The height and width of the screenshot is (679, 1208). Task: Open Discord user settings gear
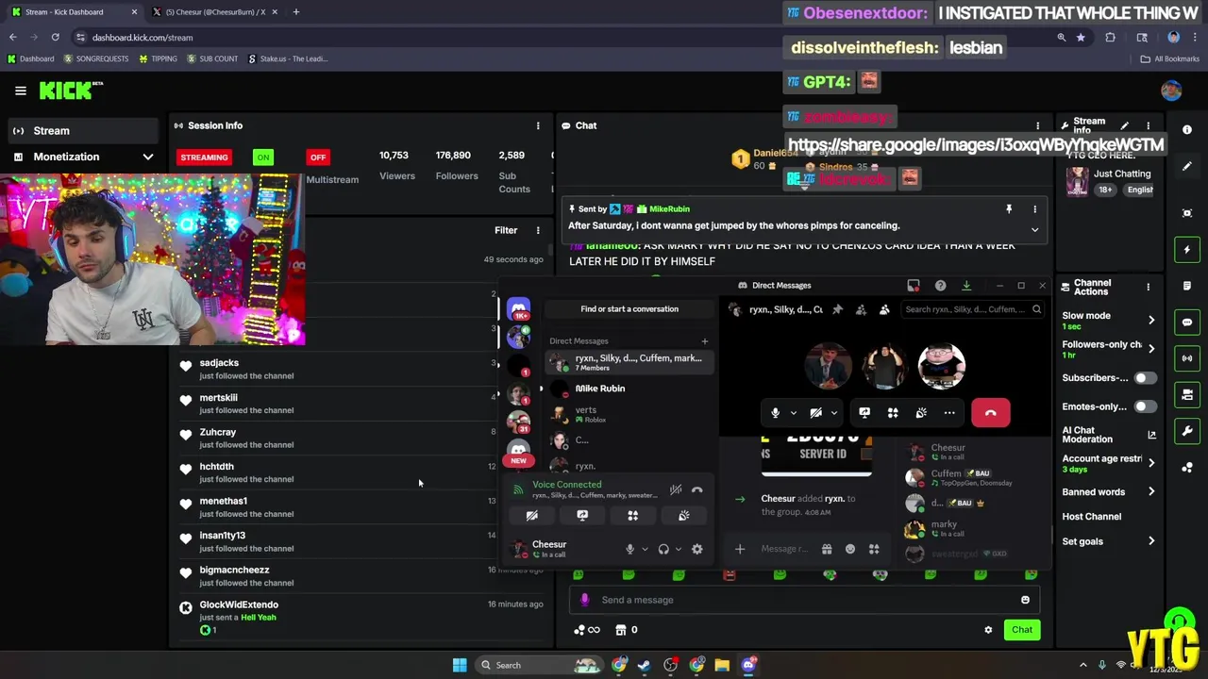pyautogui.click(x=696, y=549)
